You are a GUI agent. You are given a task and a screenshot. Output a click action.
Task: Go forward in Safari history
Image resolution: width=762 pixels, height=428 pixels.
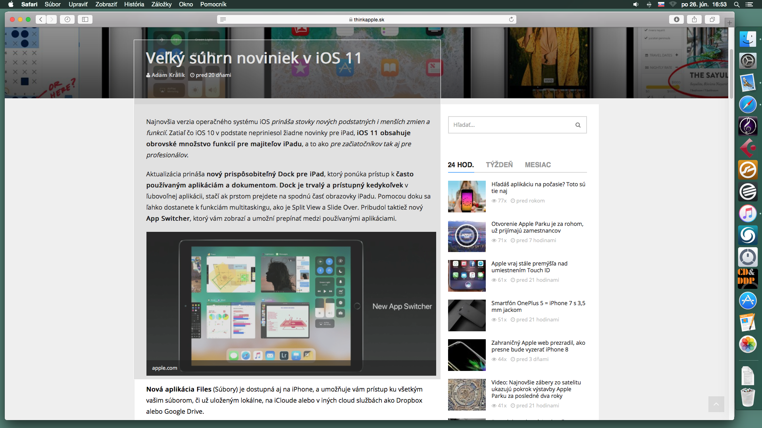tap(52, 19)
